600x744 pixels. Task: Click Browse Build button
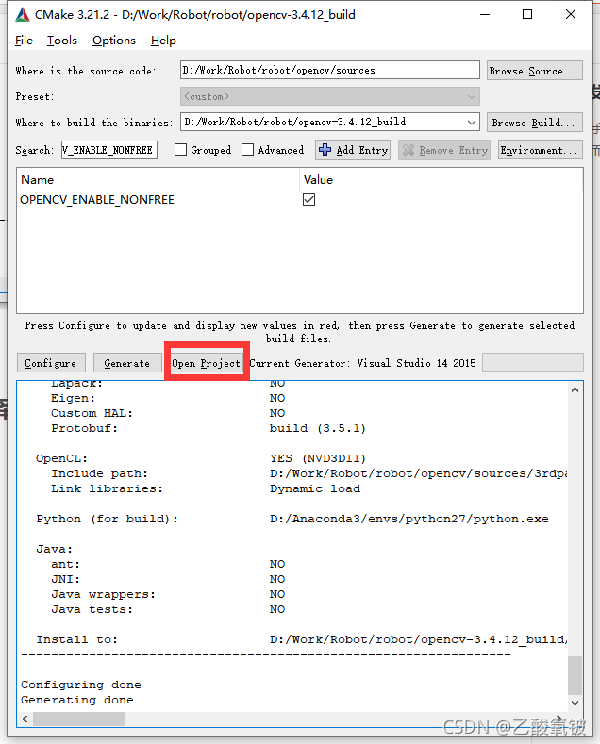pos(535,123)
